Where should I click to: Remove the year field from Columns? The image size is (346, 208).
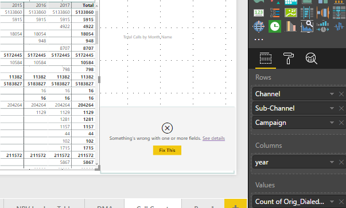coord(341,162)
